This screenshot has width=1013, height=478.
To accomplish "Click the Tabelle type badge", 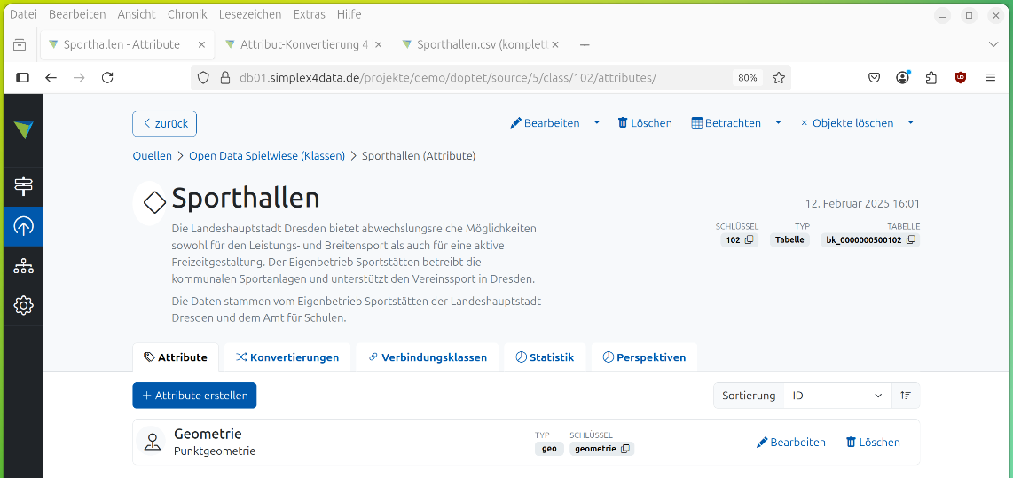I will click(789, 239).
